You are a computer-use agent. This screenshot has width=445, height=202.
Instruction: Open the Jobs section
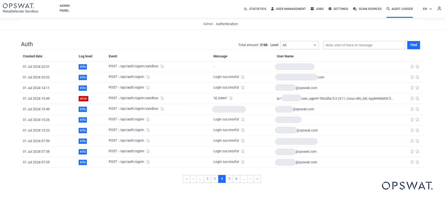[x=317, y=9]
